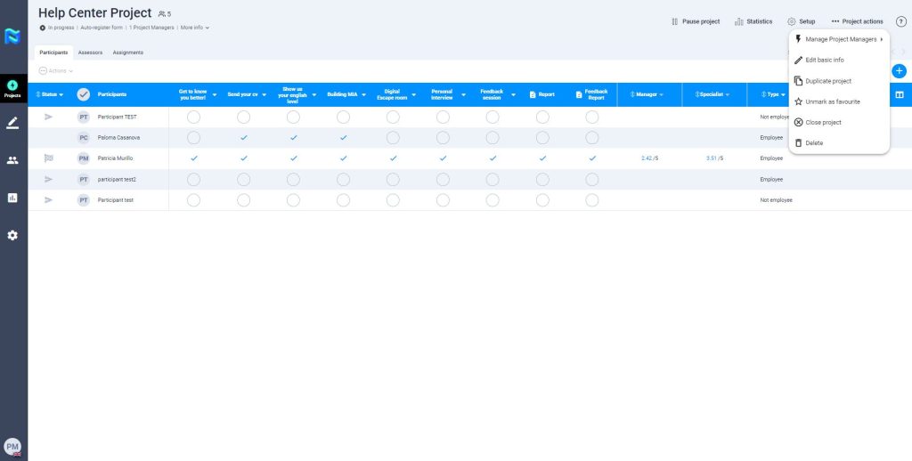Open the Projects sidebar icon
Viewport: 912px width, 461px height.
click(x=12, y=88)
